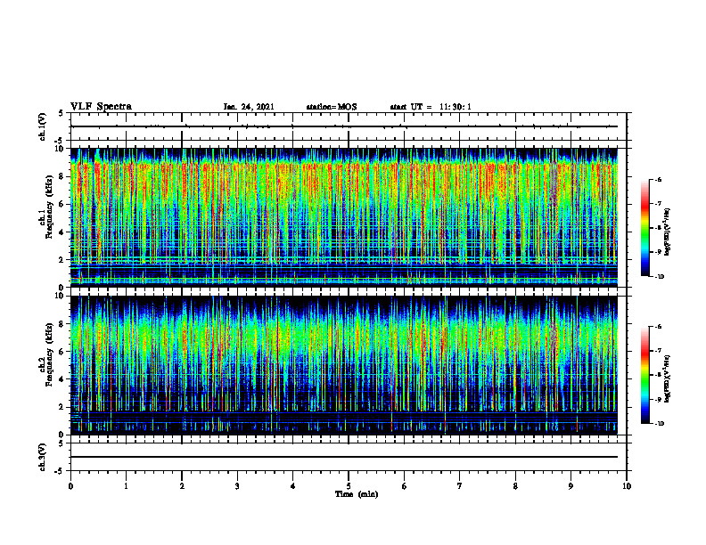Viewport: 706px width, 545px height.
Task: Click the "VLF Spectra" plot title
Action: (101, 107)
